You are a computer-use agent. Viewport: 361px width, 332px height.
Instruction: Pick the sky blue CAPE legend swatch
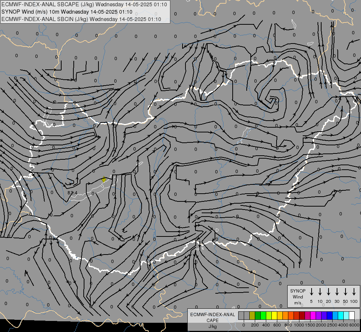(335, 315)
